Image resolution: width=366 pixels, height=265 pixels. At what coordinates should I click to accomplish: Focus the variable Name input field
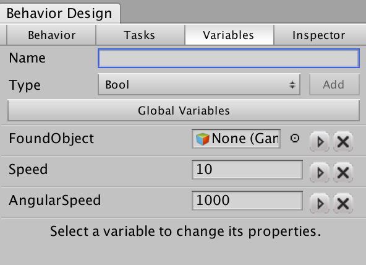(x=229, y=58)
